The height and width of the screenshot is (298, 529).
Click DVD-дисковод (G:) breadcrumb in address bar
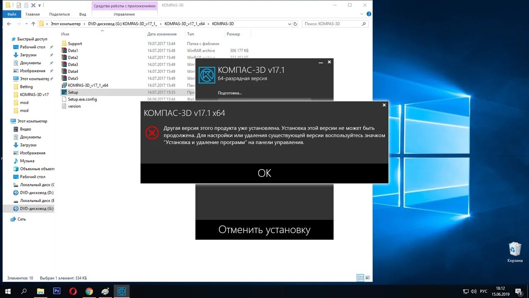point(123,24)
